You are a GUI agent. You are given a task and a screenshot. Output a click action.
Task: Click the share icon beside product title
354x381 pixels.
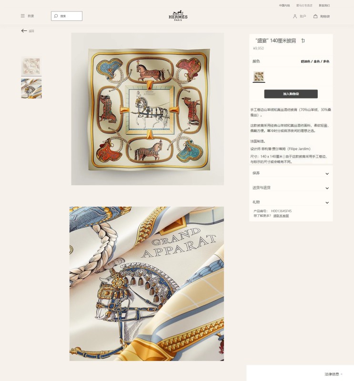(303, 40)
